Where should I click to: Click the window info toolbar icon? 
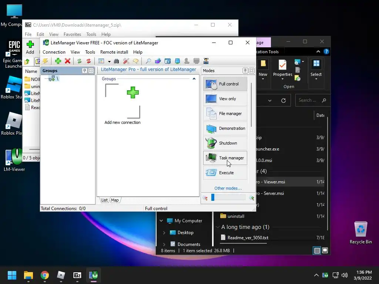168,61
